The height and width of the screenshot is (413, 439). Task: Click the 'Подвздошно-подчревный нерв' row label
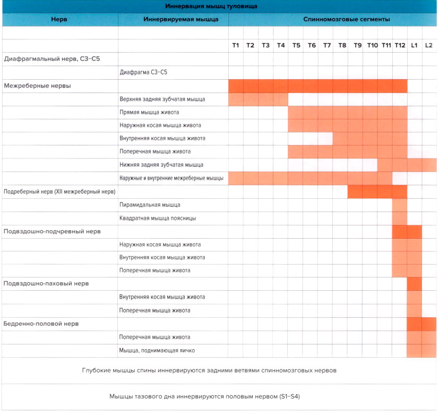point(52,231)
